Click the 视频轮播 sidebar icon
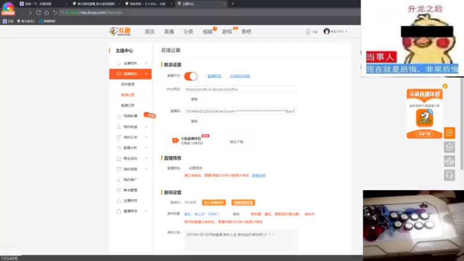Viewport: 464px width, 261px height. point(119,116)
